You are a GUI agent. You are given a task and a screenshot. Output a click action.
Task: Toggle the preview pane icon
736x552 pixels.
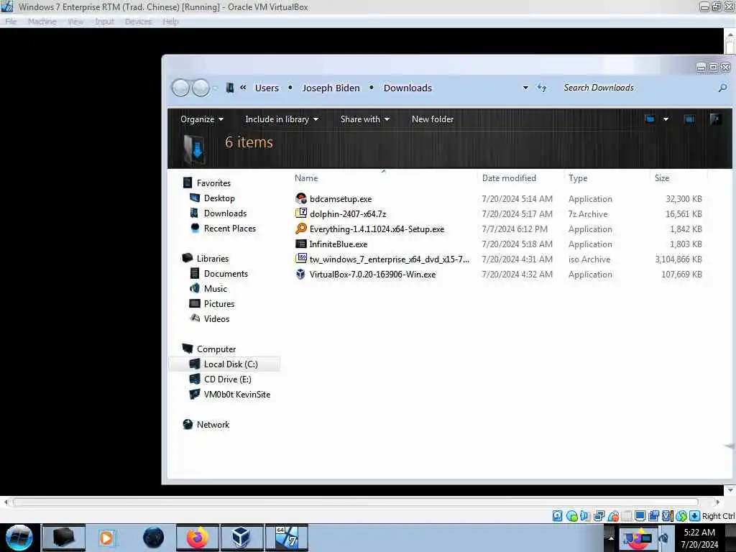point(689,119)
